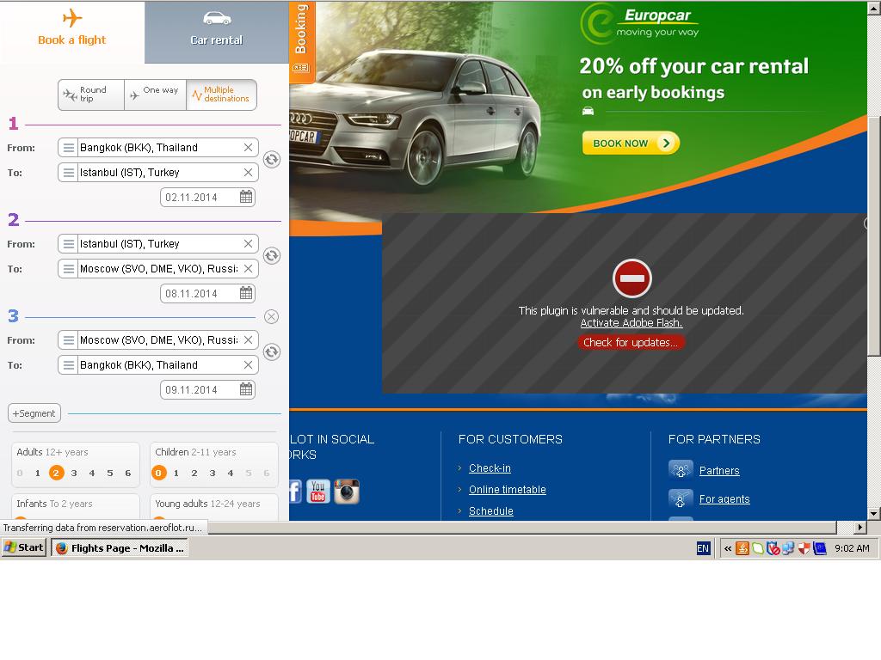The height and width of the screenshot is (660, 881).
Task: Open calendar for date 08.11.2014
Action: click(x=246, y=293)
